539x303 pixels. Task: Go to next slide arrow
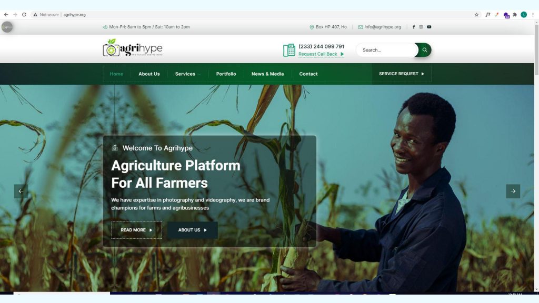pyautogui.click(x=513, y=191)
